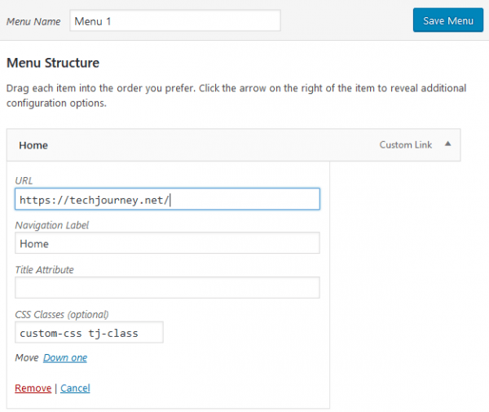This screenshot has width=489, height=412.
Task: Move item with Down one link
Action: [x=65, y=357]
